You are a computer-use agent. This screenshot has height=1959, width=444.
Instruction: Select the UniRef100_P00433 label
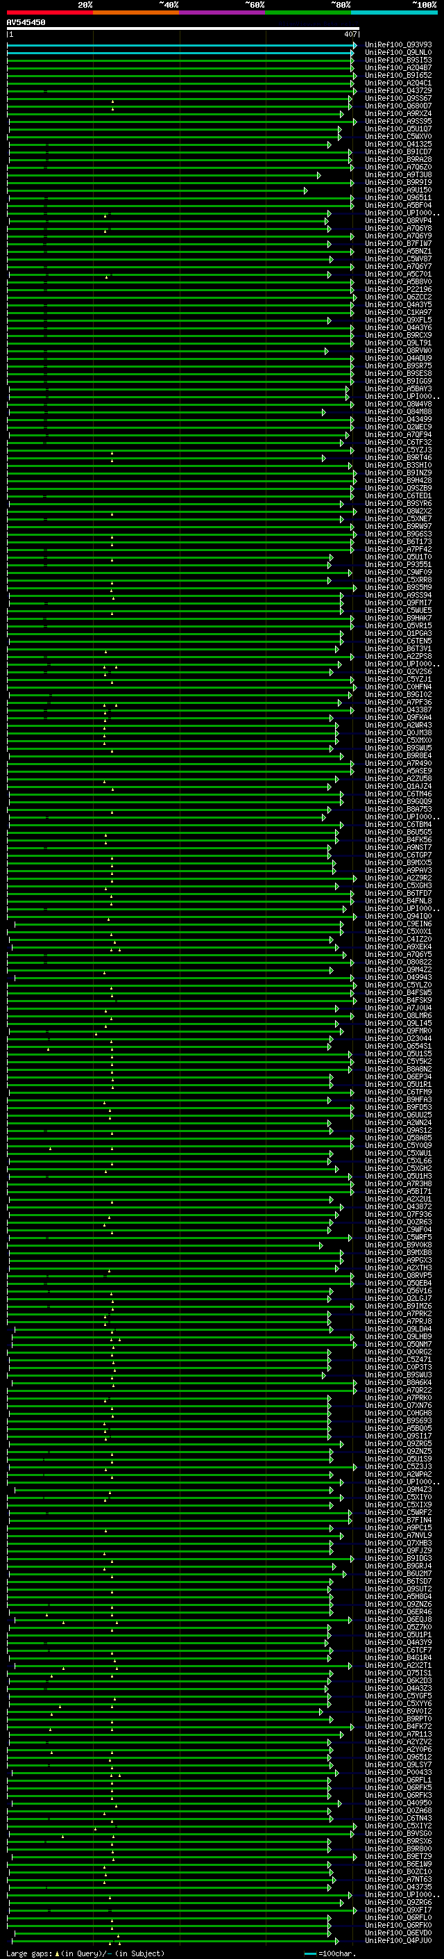point(398,1772)
